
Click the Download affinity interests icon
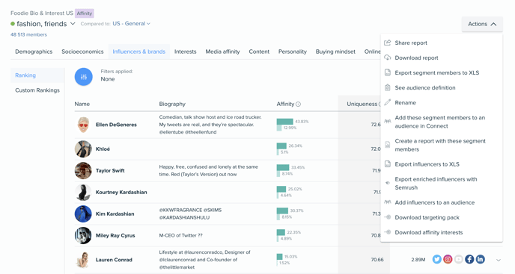click(x=388, y=232)
